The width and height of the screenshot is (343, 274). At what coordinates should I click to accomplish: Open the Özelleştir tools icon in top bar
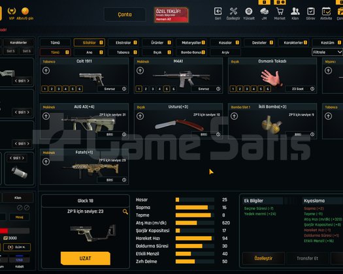233,11
